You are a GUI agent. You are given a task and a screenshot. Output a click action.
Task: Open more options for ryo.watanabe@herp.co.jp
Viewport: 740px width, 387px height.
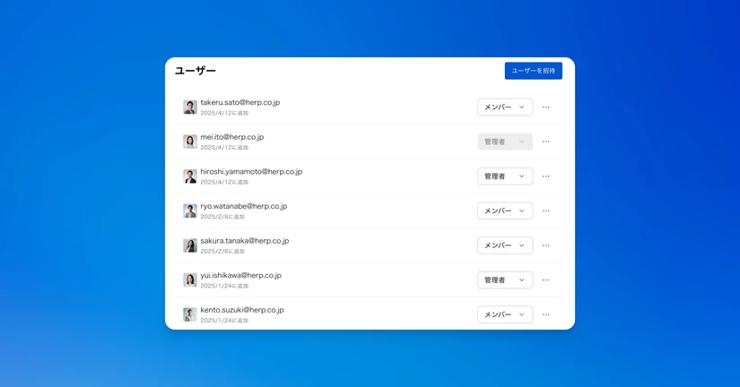coord(545,211)
